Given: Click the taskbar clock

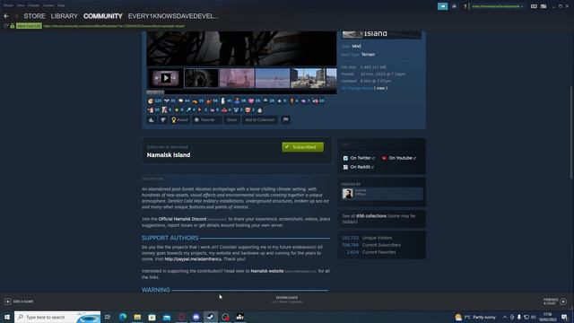Looking at the screenshot, I should (x=548, y=317).
